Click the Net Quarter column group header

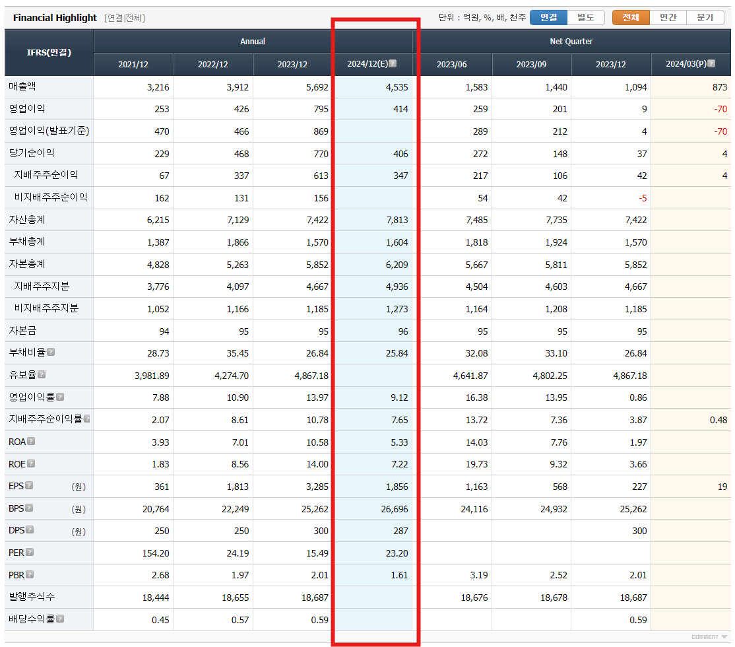point(571,42)
